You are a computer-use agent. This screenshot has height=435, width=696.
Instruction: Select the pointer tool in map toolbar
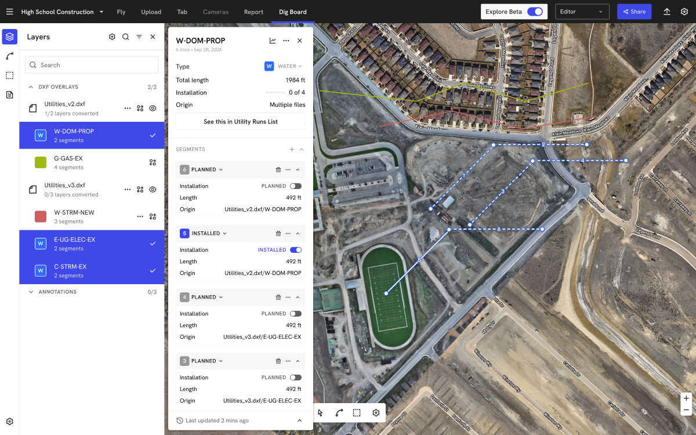[x=320, y=413]
